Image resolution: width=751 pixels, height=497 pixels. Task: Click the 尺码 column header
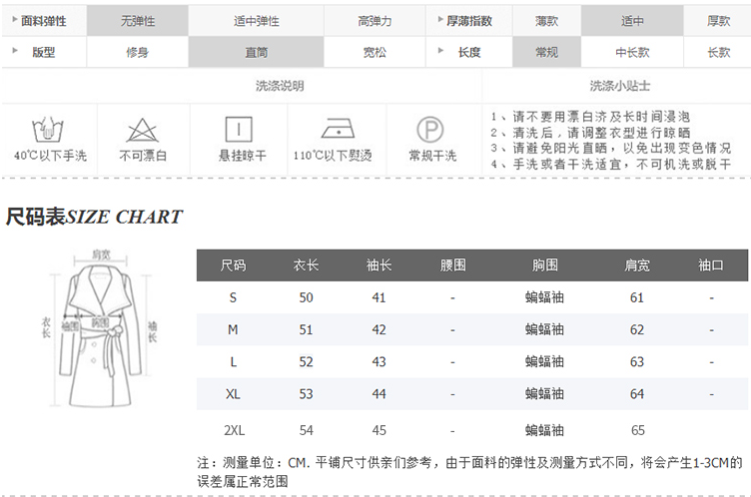(233, 264)
